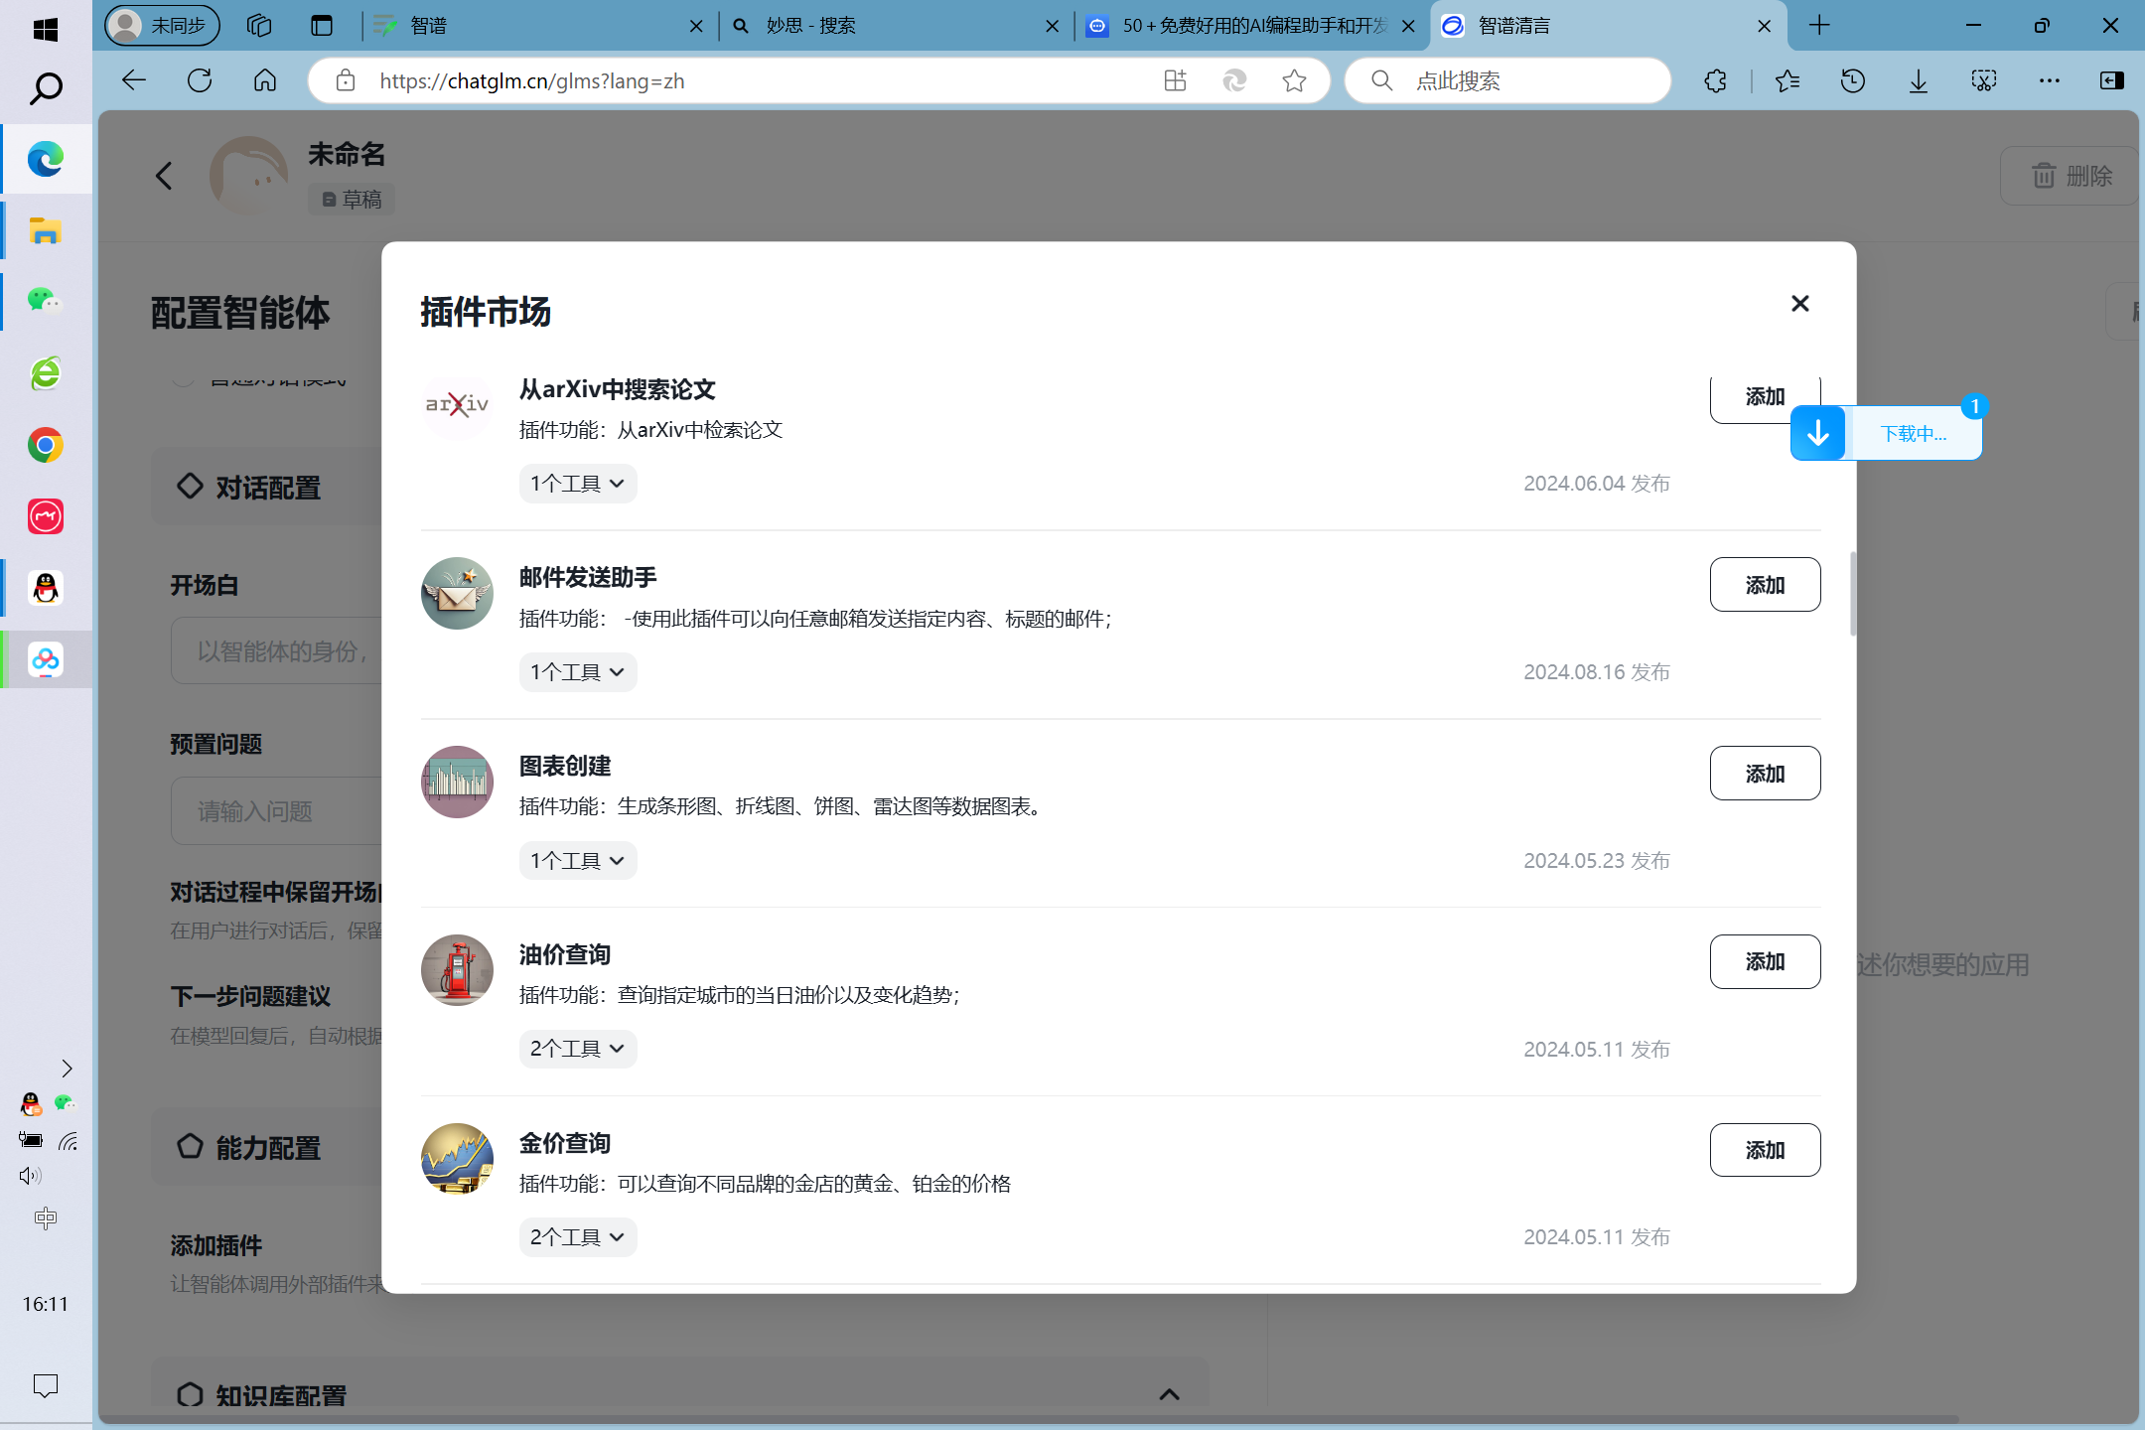Click the 油价查询 gas pump icon
The width and height of the screenshot is (2145, 1430).
point(457,970)
